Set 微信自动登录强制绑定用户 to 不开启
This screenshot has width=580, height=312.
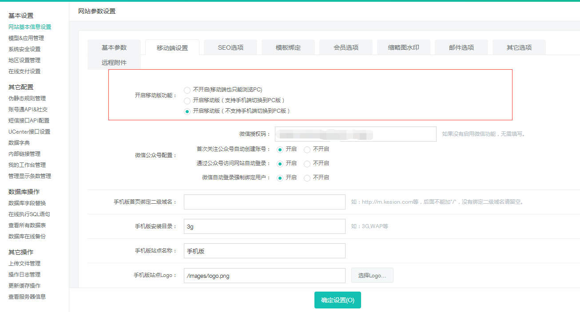[x=307, y=178]
